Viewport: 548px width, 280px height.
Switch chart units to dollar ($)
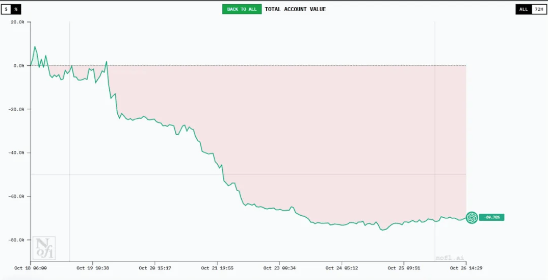tap(6, 9)
